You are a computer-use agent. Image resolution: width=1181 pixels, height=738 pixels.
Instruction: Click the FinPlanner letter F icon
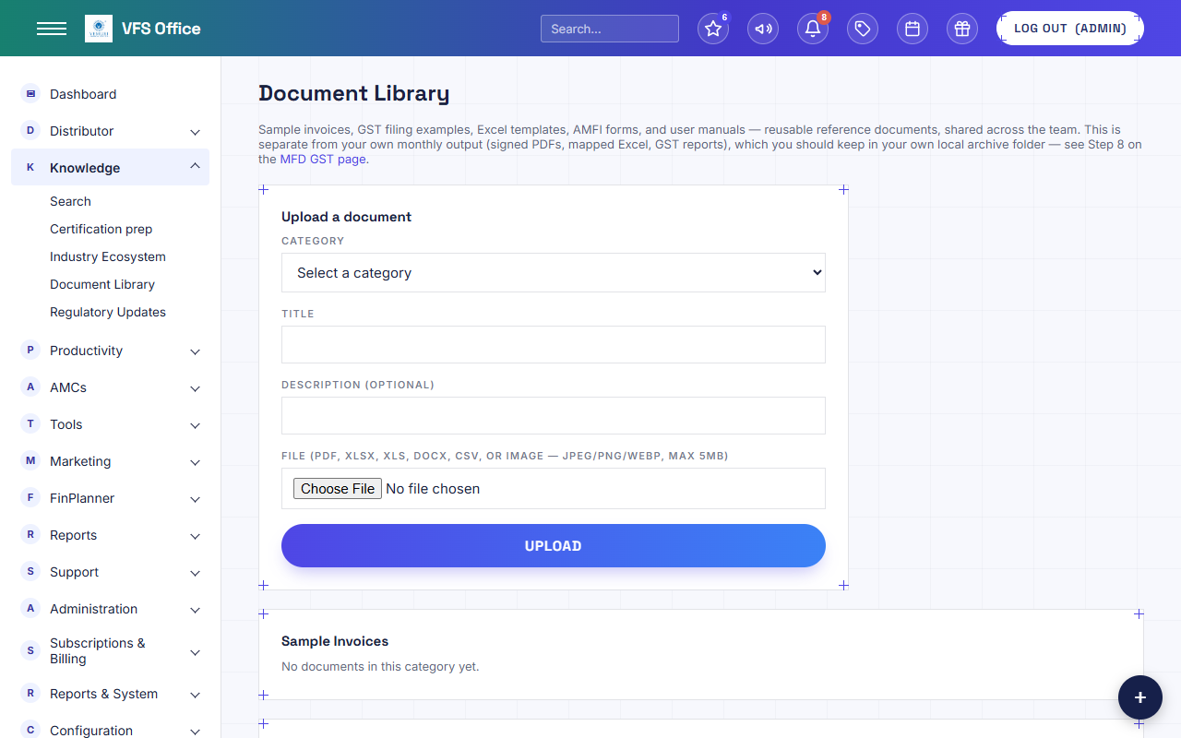click(30, 497)
